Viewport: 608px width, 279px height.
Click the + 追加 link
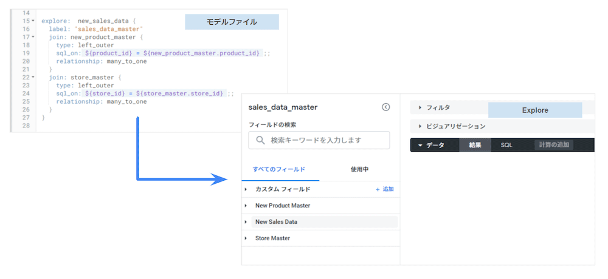tap(385, 189)
